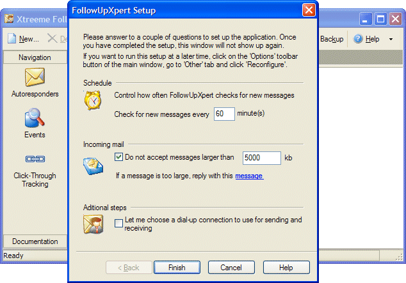Click the 'Aditional steps' section heading

point(105,208)
